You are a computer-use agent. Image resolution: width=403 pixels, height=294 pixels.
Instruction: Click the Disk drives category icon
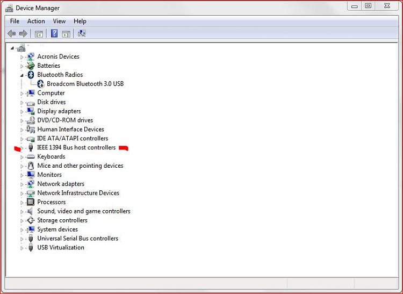(x=31, y=103)
